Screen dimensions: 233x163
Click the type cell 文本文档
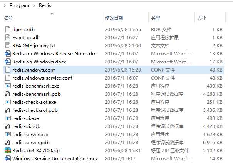160,45
